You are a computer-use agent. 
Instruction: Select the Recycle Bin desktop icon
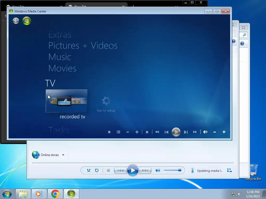tap(253, 172)
